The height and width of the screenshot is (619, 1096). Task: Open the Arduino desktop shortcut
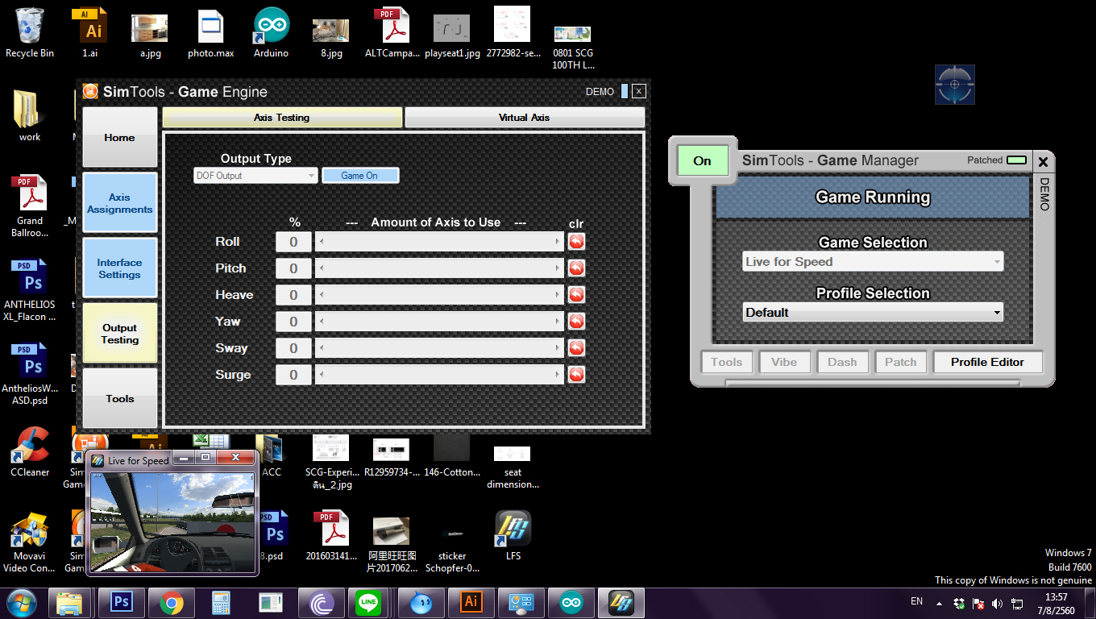coord(271,32)
